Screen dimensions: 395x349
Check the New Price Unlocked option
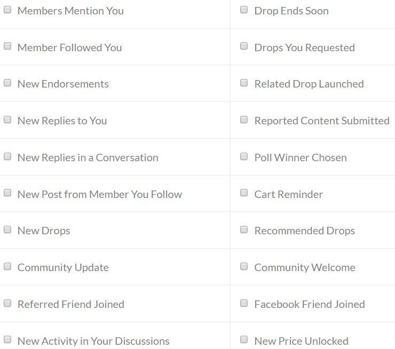[244, 339]
